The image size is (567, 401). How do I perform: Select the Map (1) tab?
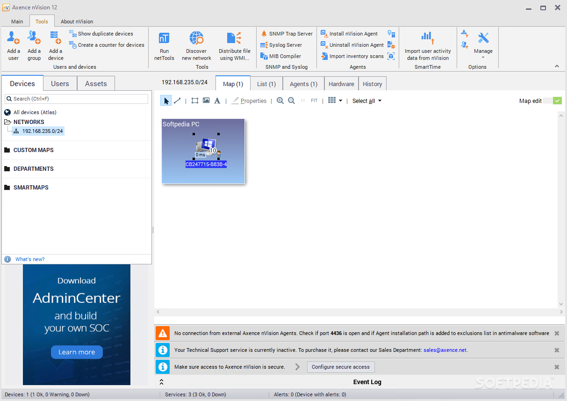click(233, 83)
